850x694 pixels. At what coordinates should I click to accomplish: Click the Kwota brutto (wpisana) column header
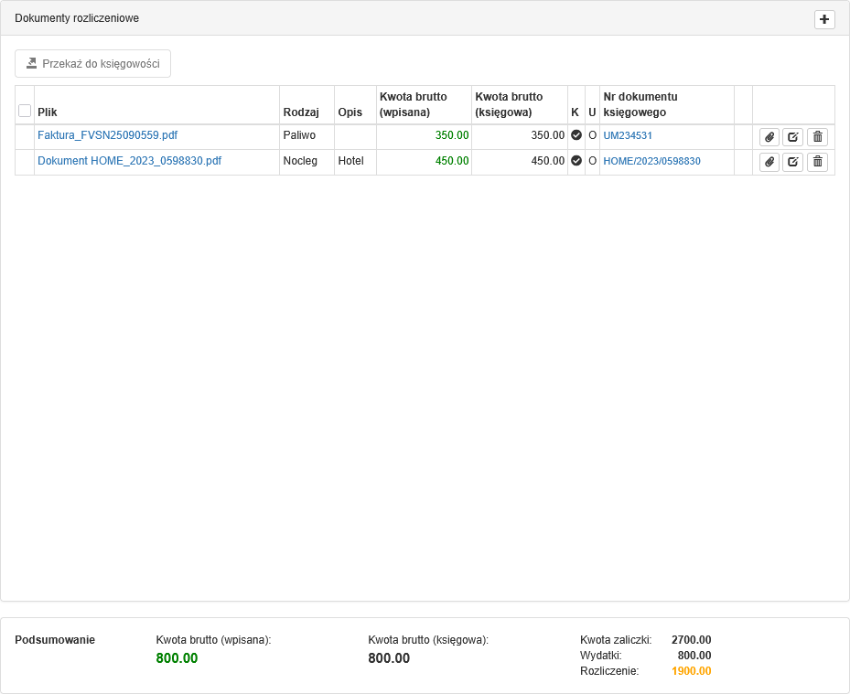click(x=413, y=104)
